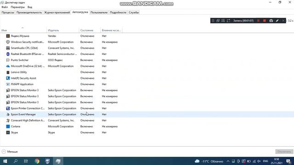Click Conexant High Definition Audio icon
Viewport: 294px width, 165px height.
[x=8, y=121]
